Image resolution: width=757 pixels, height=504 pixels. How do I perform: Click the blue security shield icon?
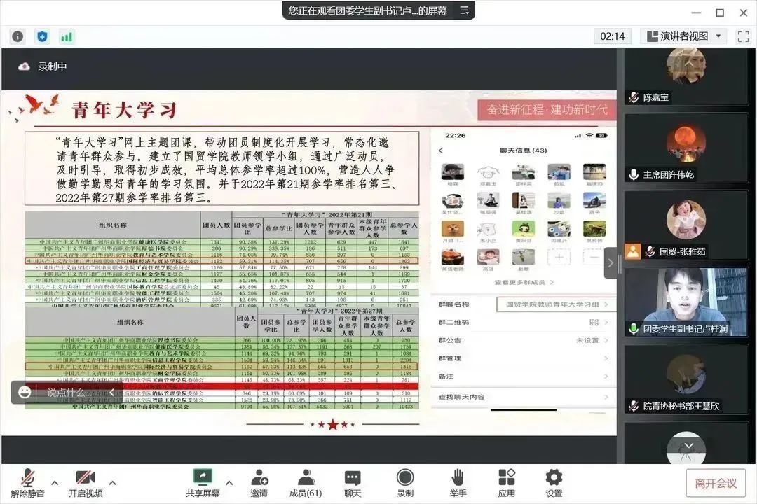point(42,36)
